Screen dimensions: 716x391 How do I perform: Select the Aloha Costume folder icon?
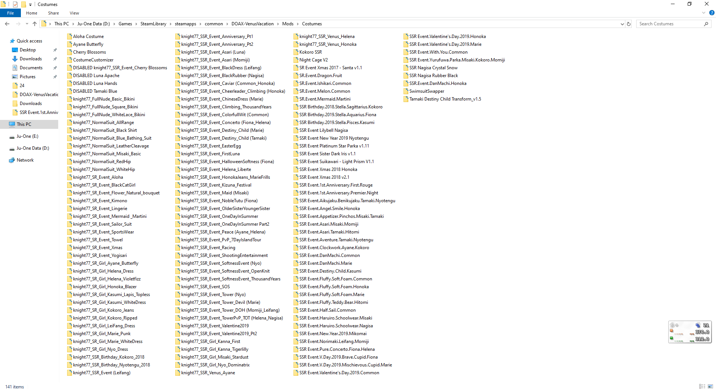(69, 36)
